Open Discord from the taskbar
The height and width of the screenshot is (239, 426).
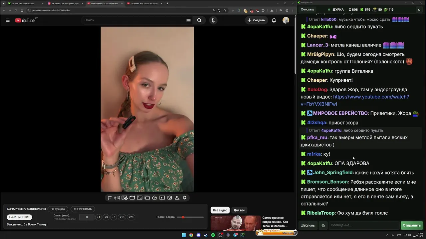pyautogui.click(x=198, y=235)
